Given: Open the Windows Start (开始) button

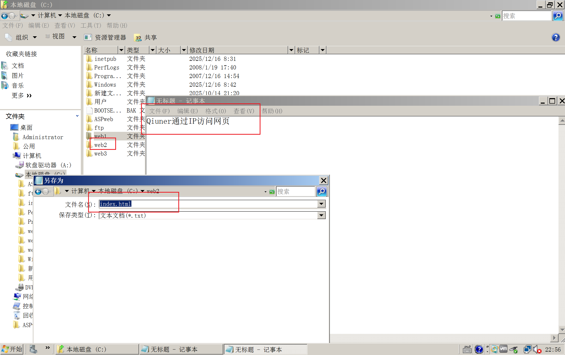Looking at the screenshot, I should coord(12,349).
